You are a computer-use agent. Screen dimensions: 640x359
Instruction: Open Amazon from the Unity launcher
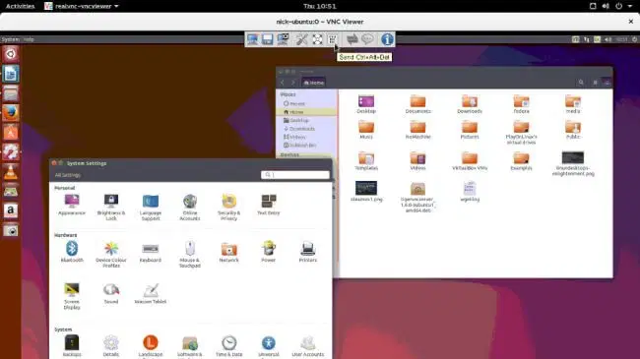tap(11, 210)
